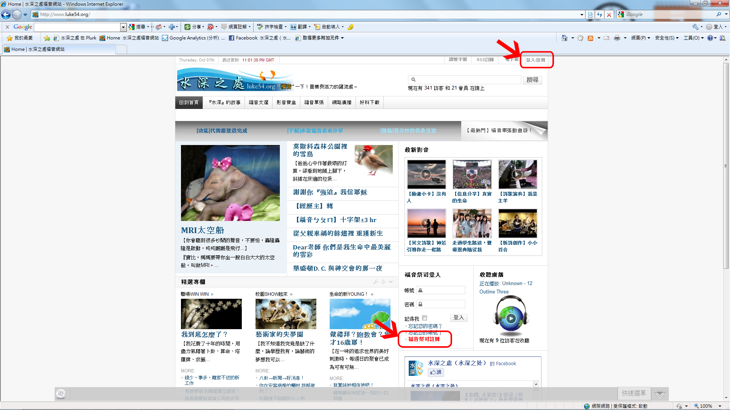Open the 福音文選 menu item
This screenshot has width=730, height=410.
259,102
